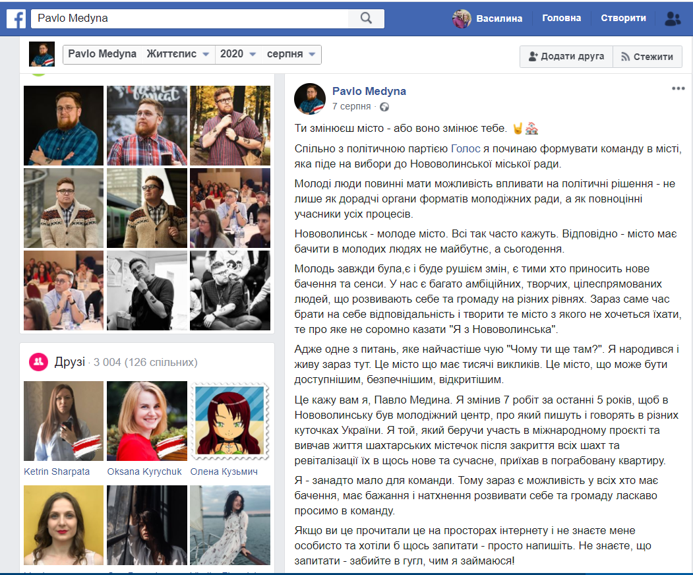Click the Facebook logo icon

(x=16, y=18)
